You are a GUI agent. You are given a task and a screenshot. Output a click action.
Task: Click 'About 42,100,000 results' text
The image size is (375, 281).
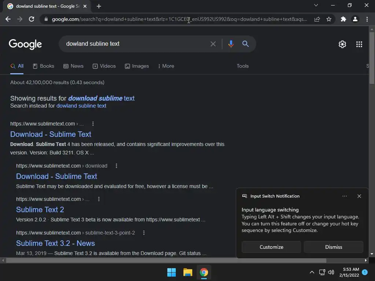click(x=40, y=82)
